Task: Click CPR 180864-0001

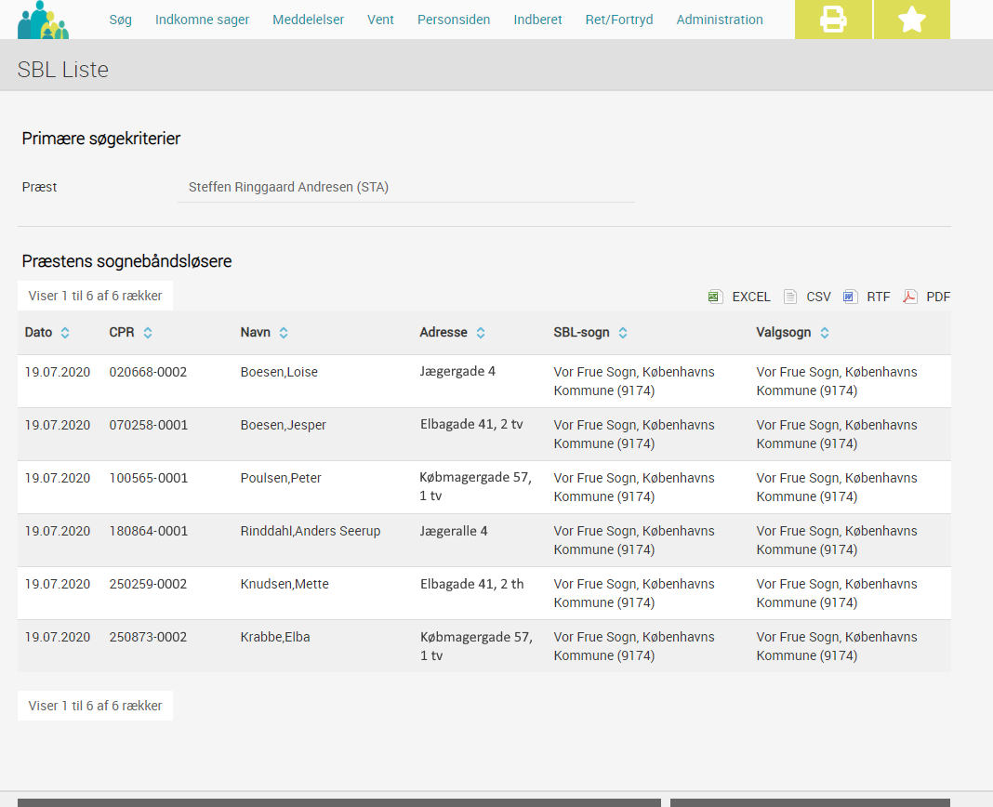Action: [148, 531]
